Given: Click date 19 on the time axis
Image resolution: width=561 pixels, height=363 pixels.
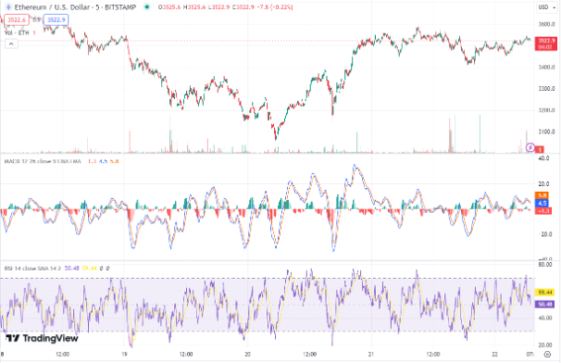Looking at the screenshot, I should (124, 355).
